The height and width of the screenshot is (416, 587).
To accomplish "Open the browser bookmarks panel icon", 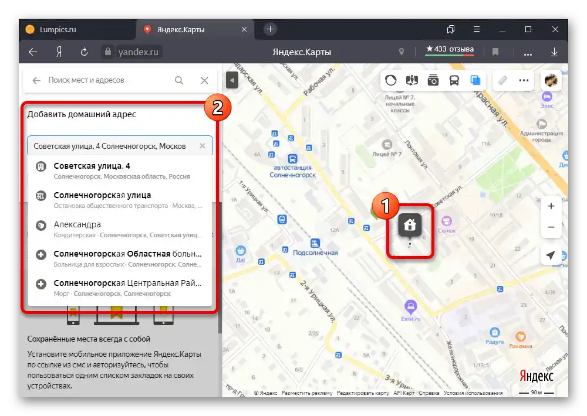I will pyautogui.click(x=451, y=29).
